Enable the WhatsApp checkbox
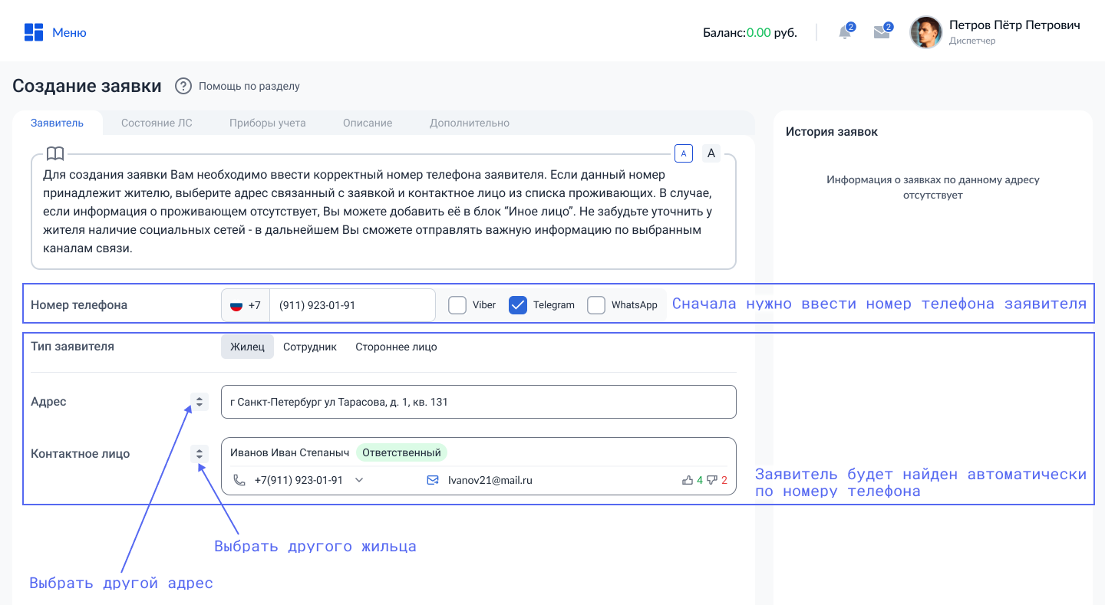The width and height of the screenshot is (1105, 605). [x=596, y=305]
